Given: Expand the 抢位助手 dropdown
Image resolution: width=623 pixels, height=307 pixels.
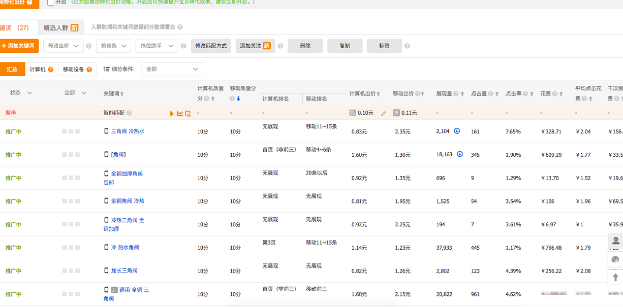Looking at the screenshot, I should pyautogui.click(x=157, y=46).
